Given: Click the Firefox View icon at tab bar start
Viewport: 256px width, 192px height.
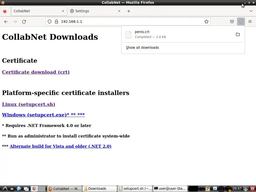Looking at the screenshot, I should (5, 11).
